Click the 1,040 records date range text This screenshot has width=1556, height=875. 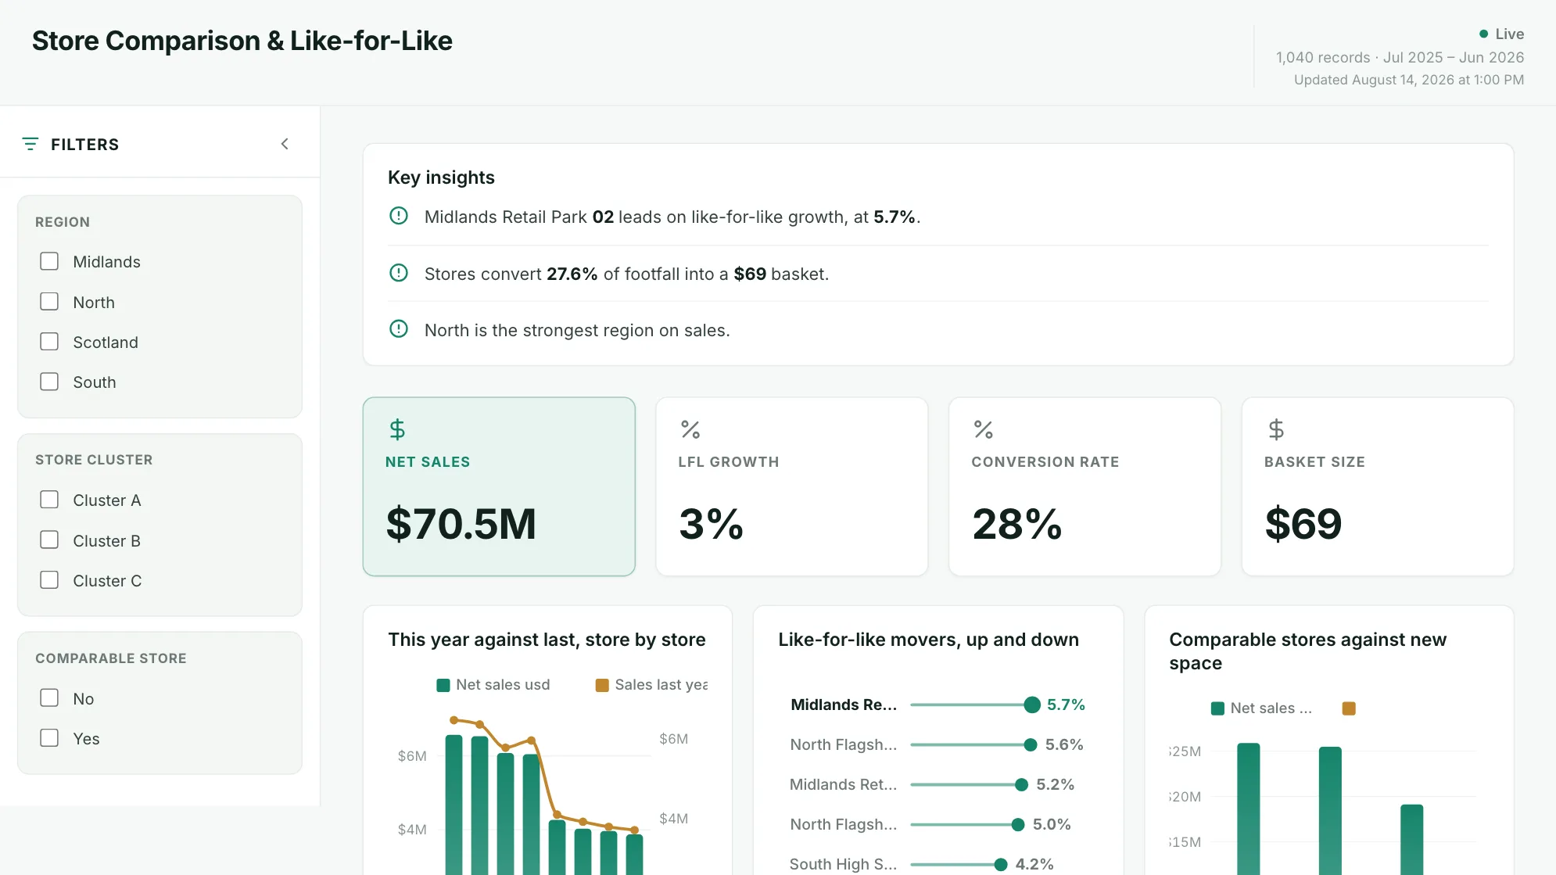[1400, 57]
